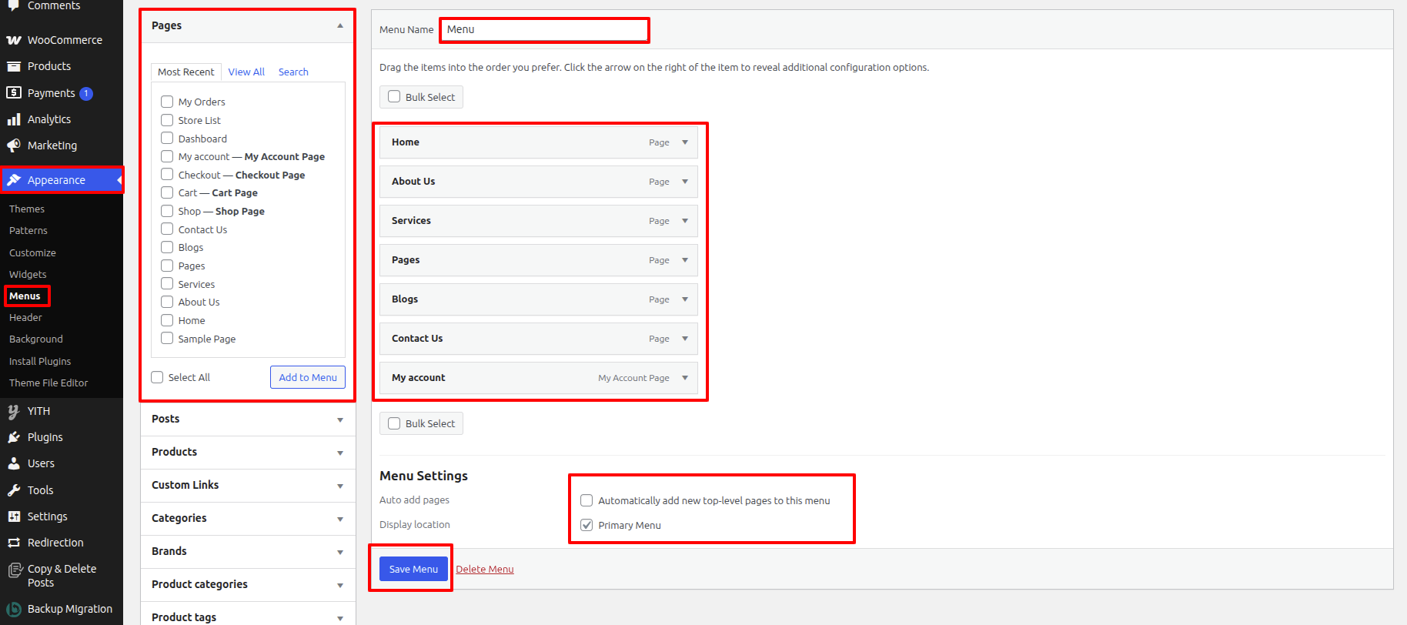Expand the Home menu item arrow
Image resolution: width=1407 pixels, height=625 pixels.
685,142
